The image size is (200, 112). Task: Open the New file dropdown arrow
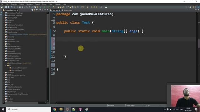3,7
